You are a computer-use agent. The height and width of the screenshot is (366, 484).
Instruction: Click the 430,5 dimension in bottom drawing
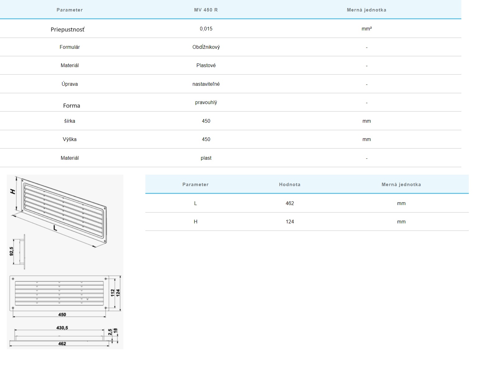tap(62, 328)
